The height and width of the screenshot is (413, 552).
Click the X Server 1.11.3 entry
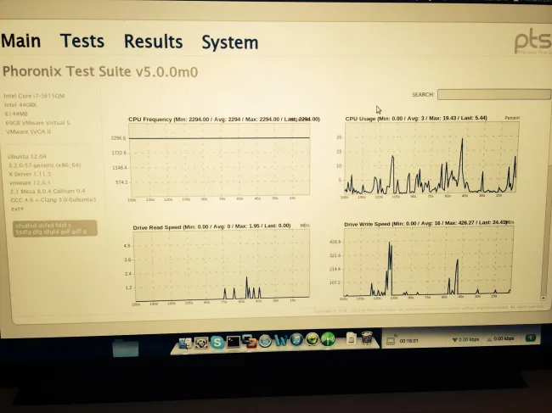click(x=30, y=174)
